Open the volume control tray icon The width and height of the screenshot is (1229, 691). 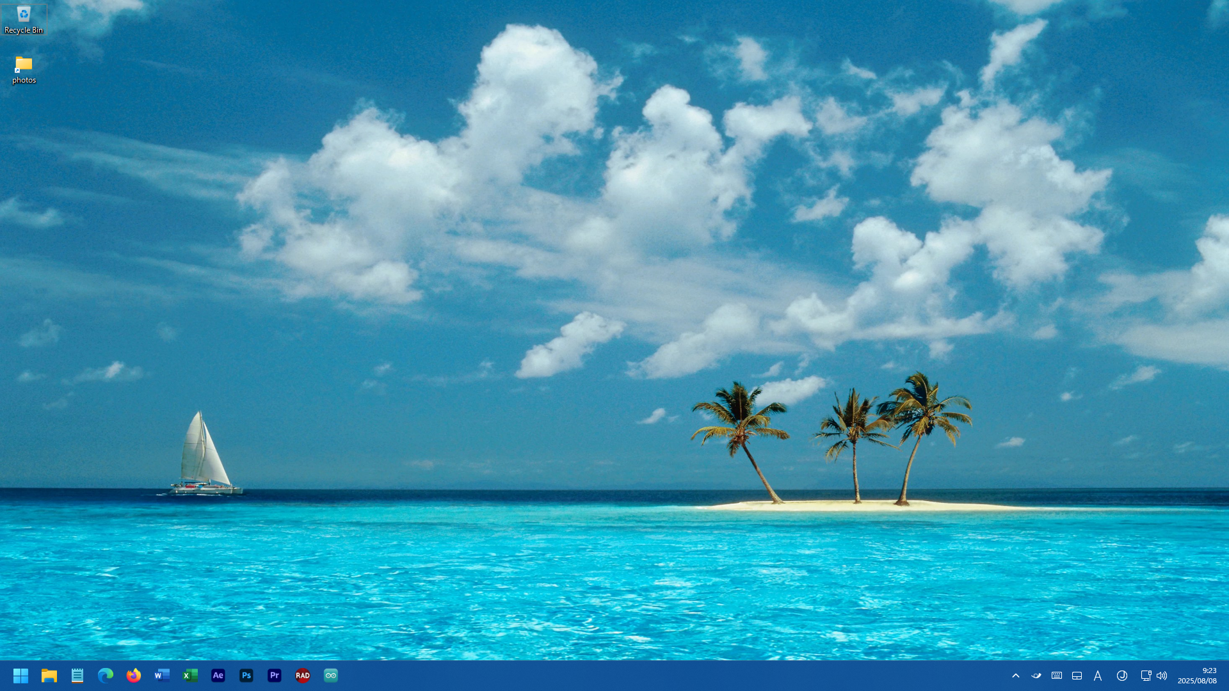click(1162, 676)
